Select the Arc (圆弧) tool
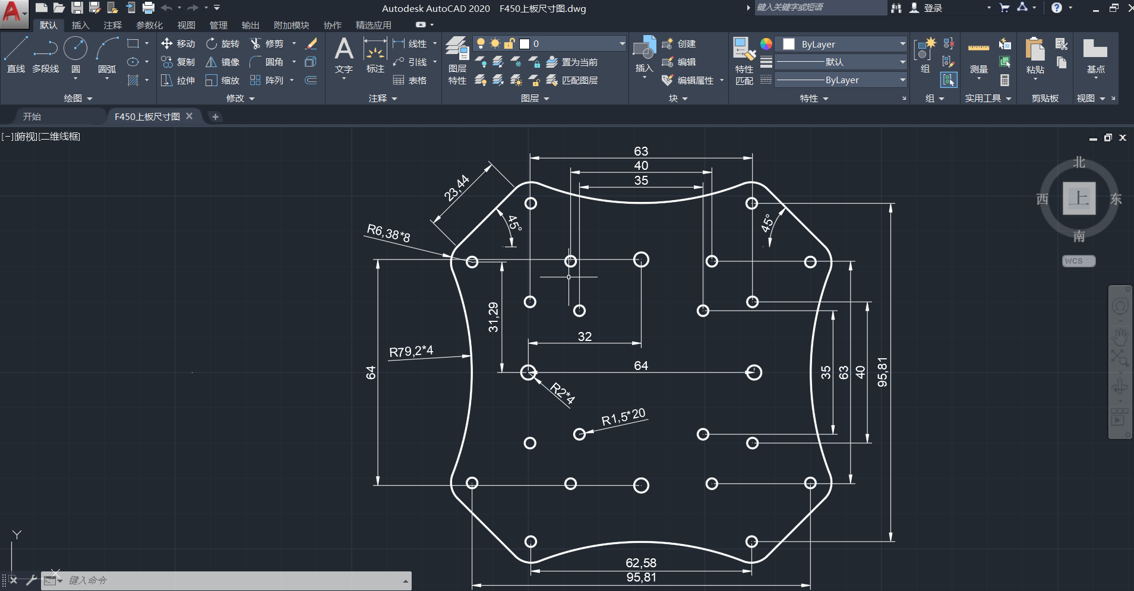 tap(107, 55)
